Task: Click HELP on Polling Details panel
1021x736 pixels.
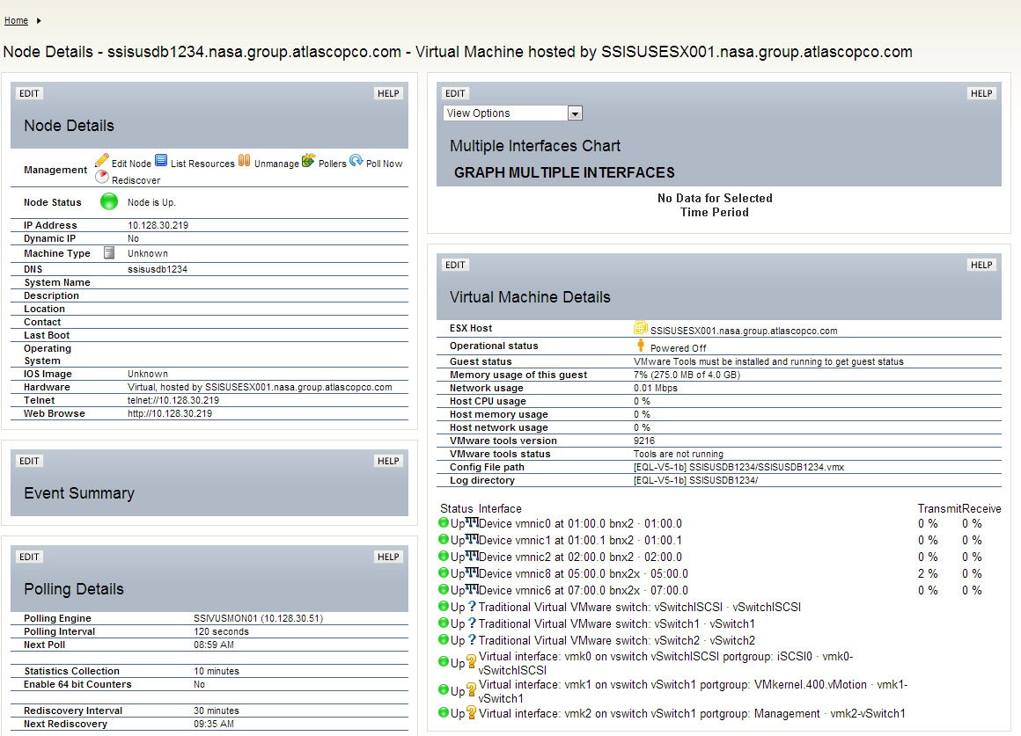Action: 389,557
